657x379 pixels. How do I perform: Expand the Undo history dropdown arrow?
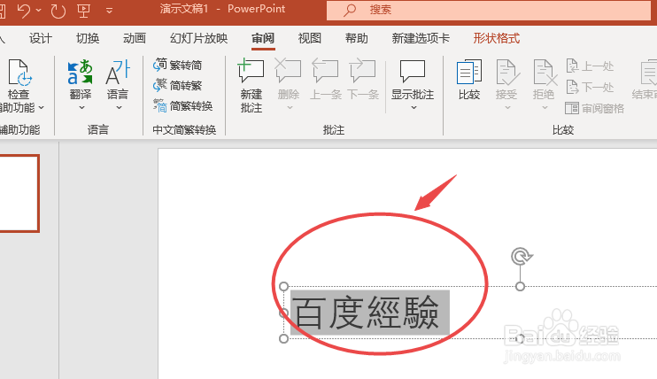pos(39,10)
